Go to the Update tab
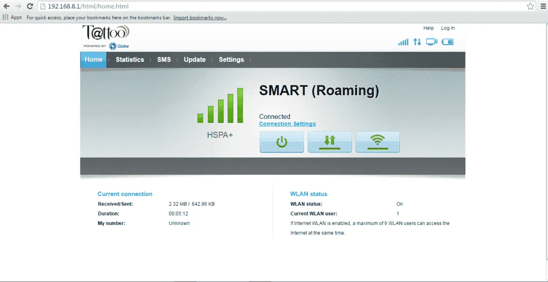The image size is (548, 282). [x=195, y=60]
